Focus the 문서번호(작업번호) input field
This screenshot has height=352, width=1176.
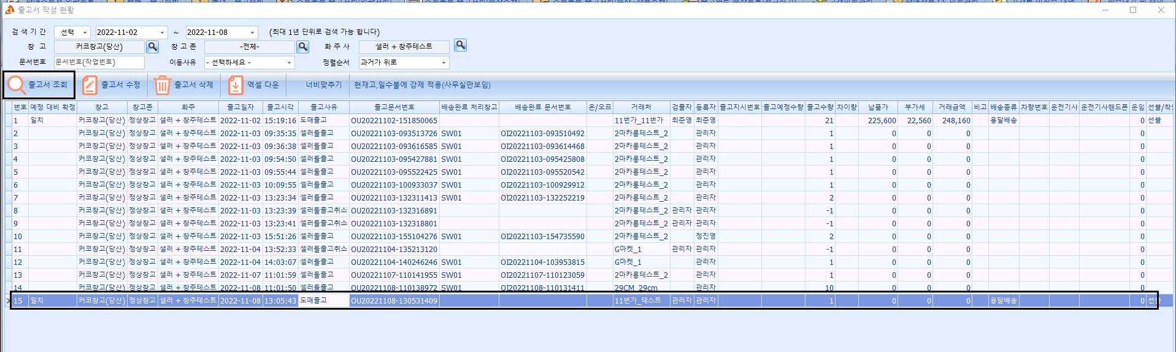pos(99,63)
